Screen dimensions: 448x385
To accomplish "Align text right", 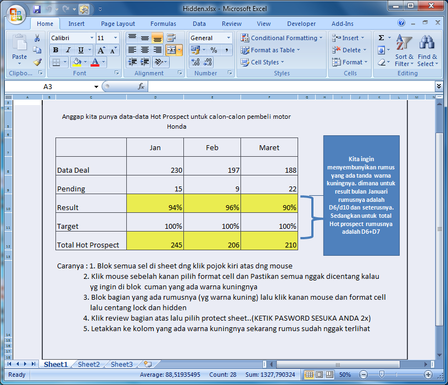I will [x=158, y=50].
